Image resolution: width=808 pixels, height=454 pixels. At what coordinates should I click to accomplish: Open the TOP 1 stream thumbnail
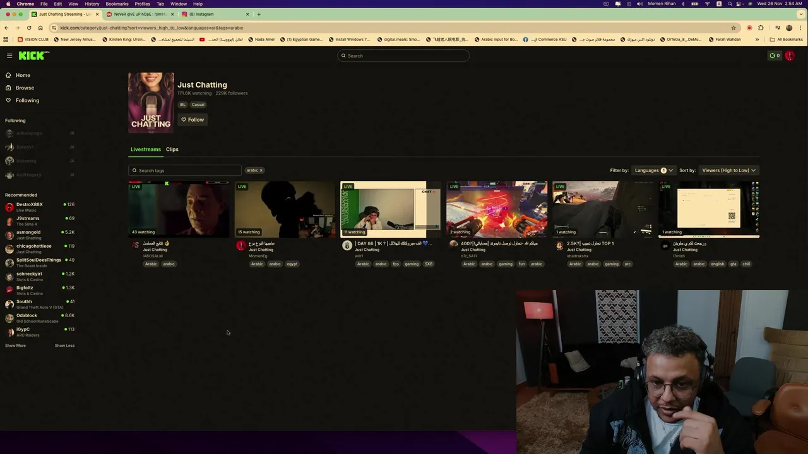click(x=603, y=209)
